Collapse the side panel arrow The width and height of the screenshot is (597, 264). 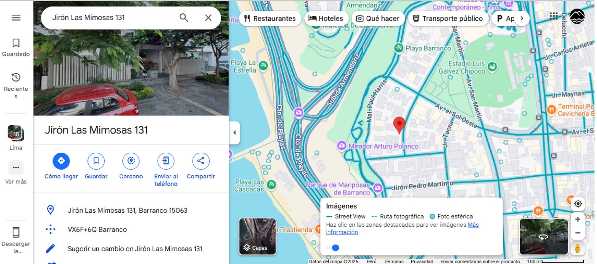pos(234,133)
